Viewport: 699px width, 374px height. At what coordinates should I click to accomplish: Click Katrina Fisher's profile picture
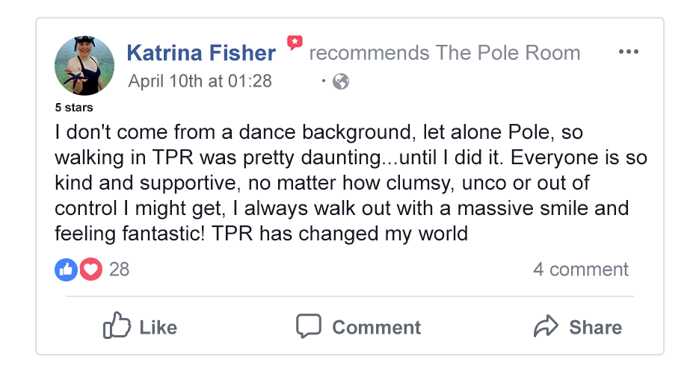click(x=84, y=66)
